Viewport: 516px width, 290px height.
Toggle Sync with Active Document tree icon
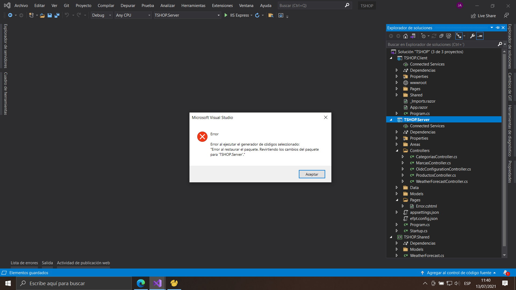(x=459, y=36)
